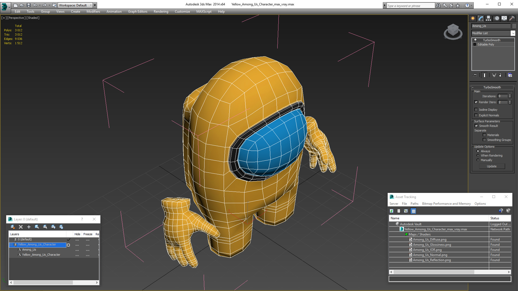Click the Save File floppy icon
This screenshot has height=291, width=518.
28,5
